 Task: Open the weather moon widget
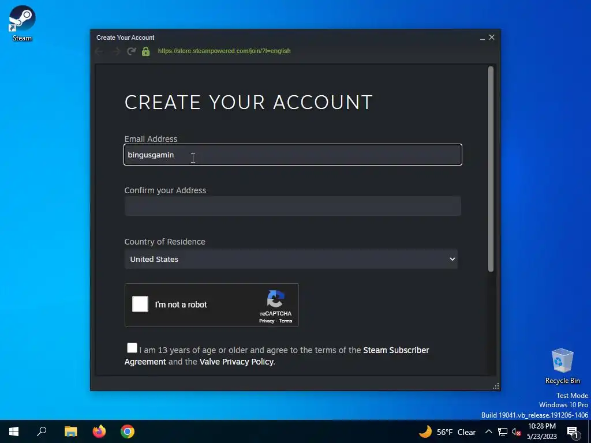tap(425, 431)
